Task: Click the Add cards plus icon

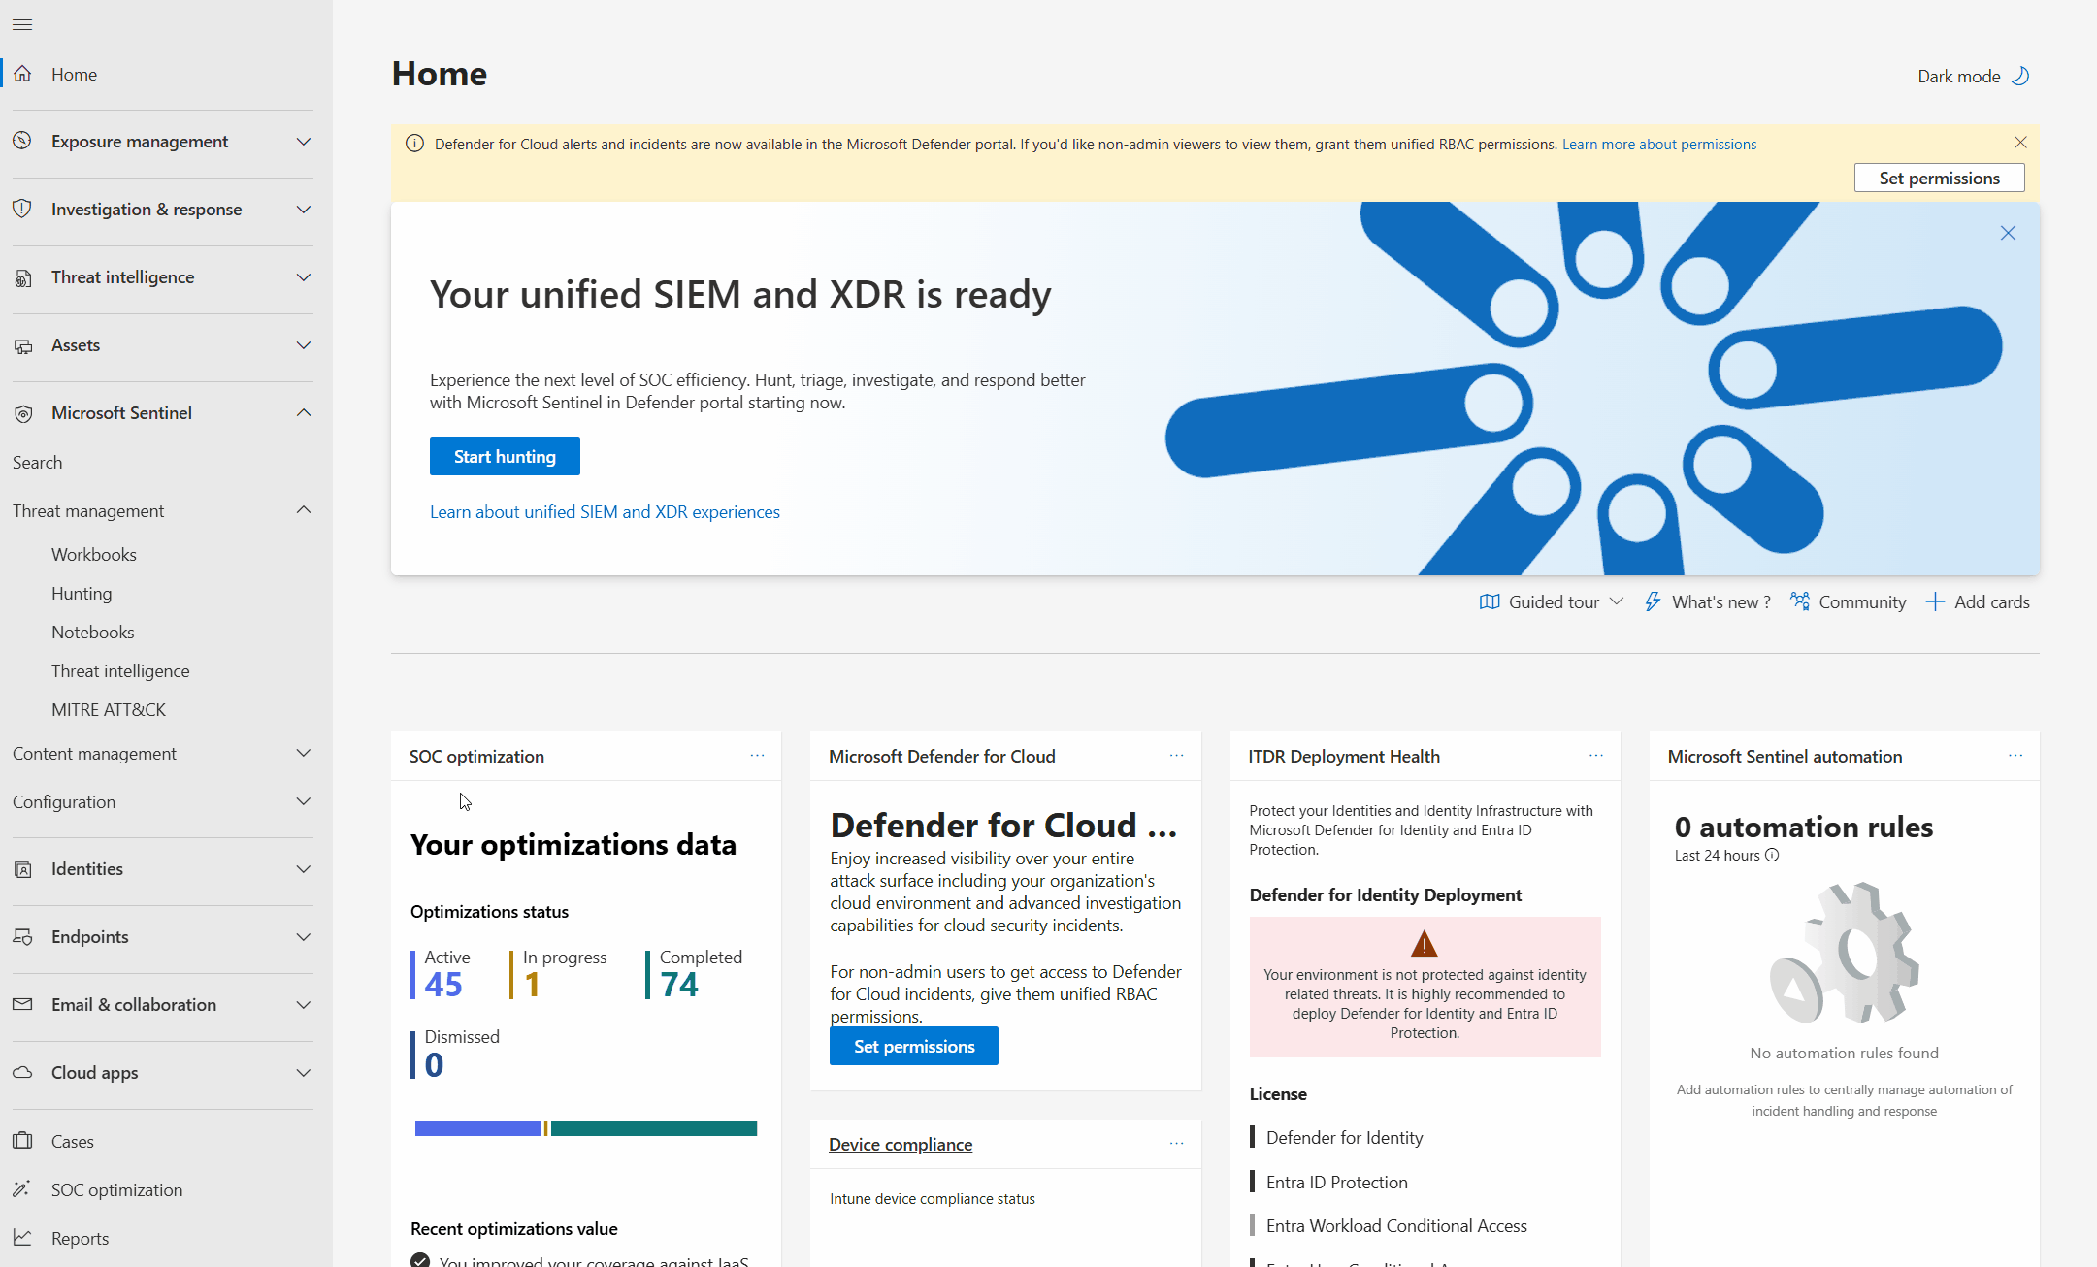Action: coord(1935,601)
